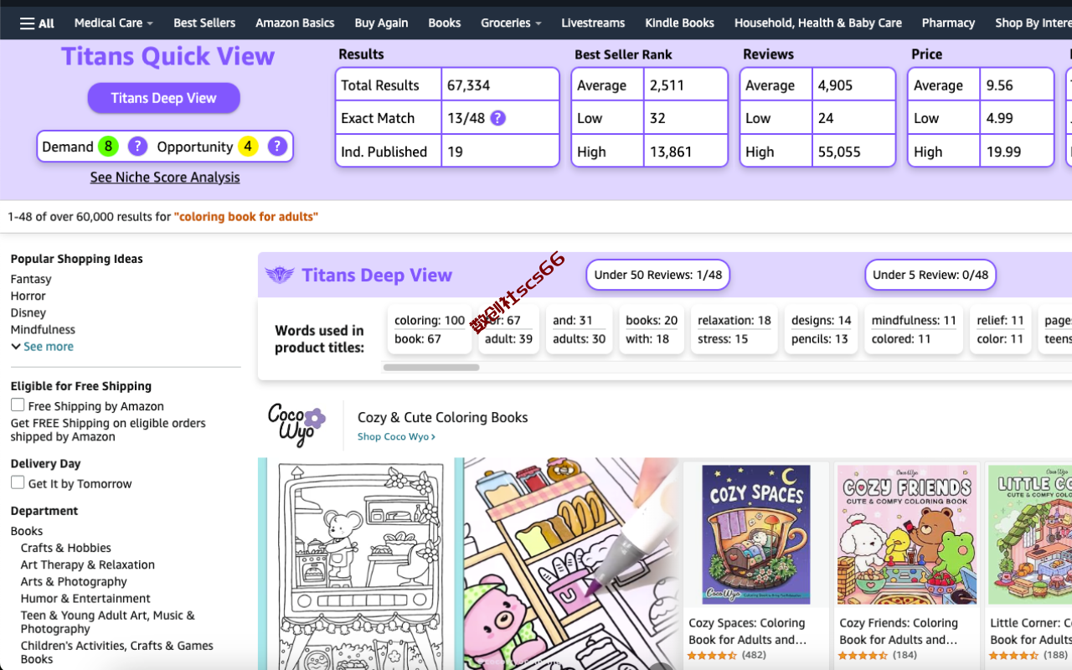Open Books department link
The image size is (1072, 670).
[x=27, y=531]
